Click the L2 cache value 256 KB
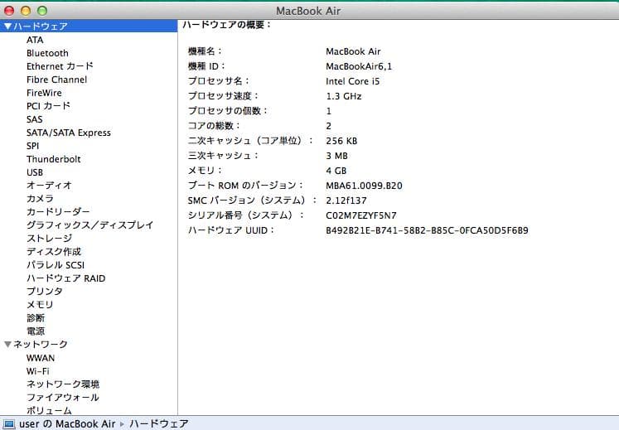The width and height of the screenshot is (619, 430). coord(341,141)
